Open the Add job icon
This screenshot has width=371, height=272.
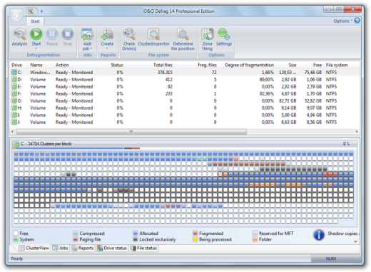tap(87, 34)
